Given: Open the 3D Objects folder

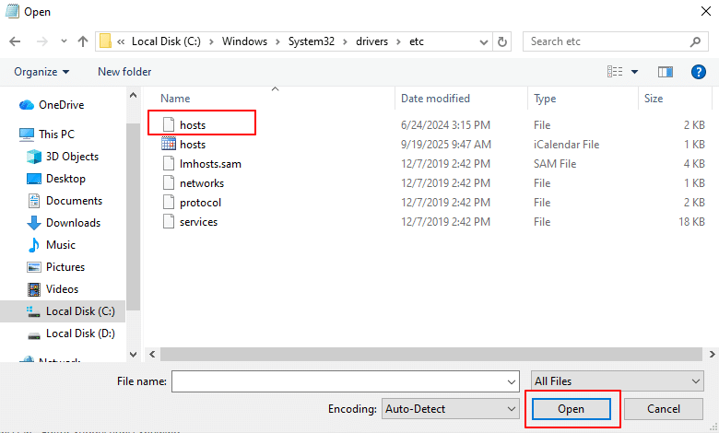Looking at the screenshot, I should [x=72, y=157].
